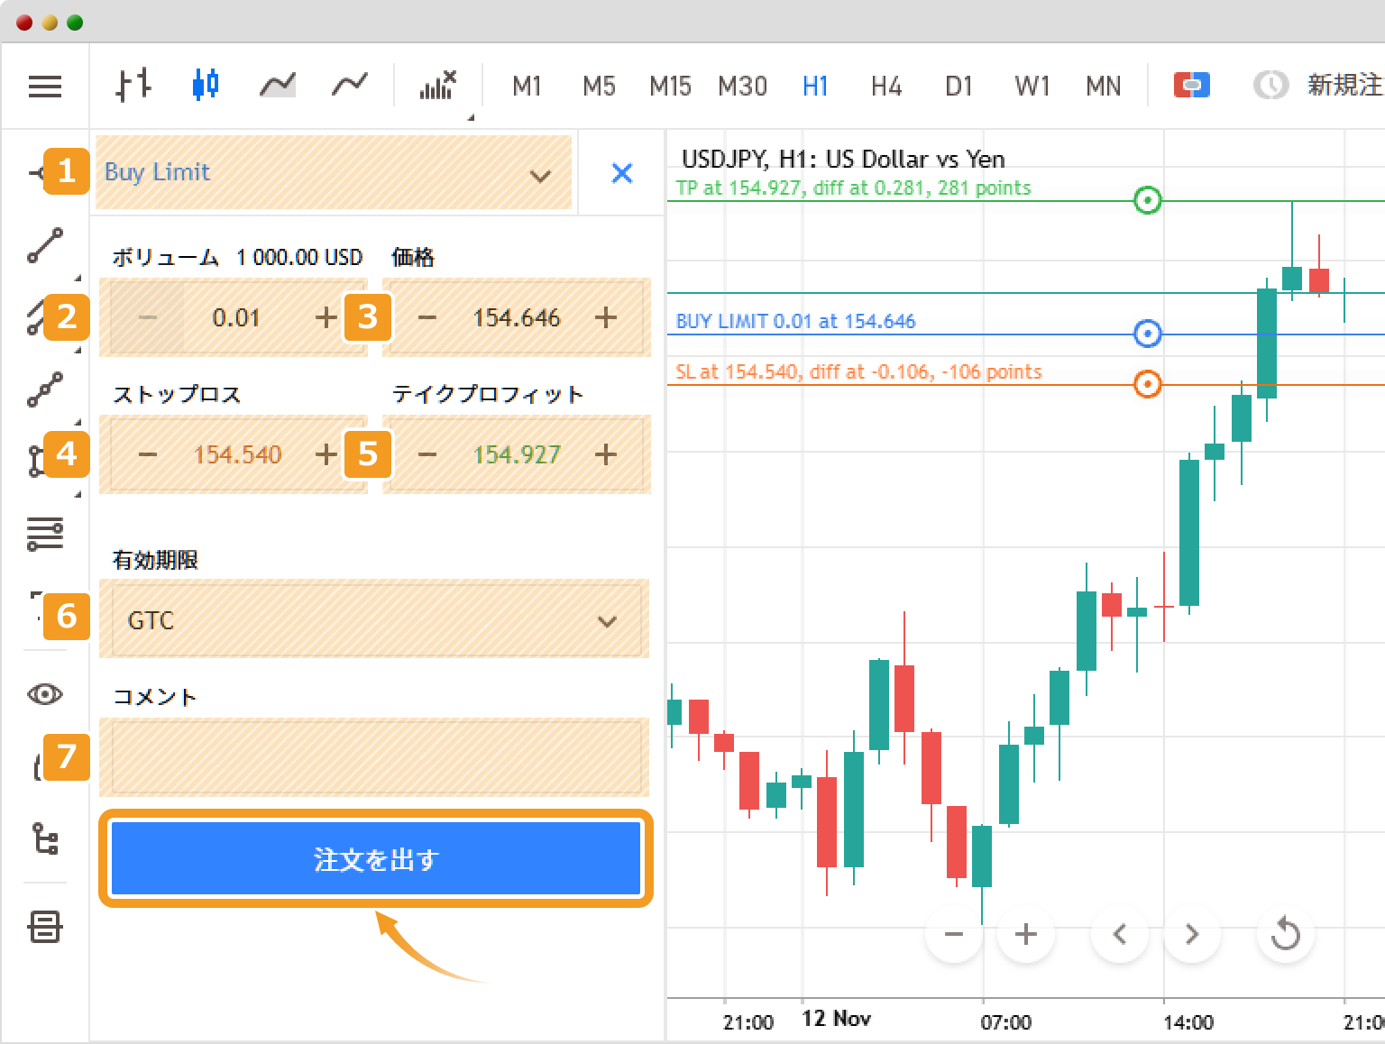This screenshot has height=1044, width=1385.
Task: Zoom out the chart with minus button
Action: (954, 934)
